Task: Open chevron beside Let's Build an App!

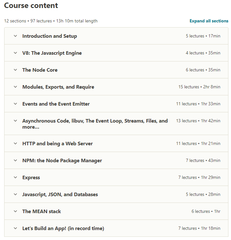Action: tap(15, 228)
